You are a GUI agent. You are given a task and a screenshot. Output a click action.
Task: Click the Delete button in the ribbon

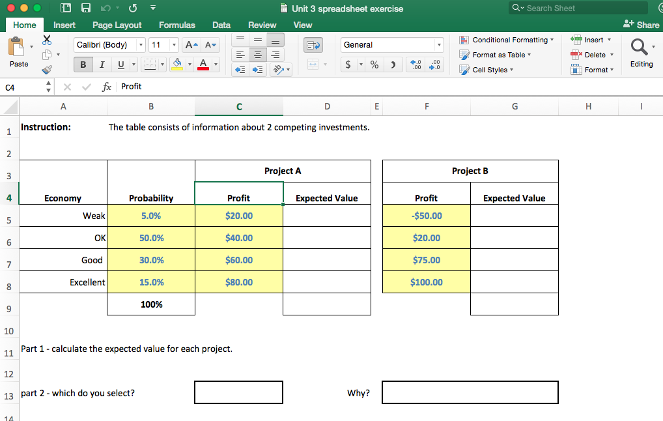pyautogui.click(x=592, y=55)
